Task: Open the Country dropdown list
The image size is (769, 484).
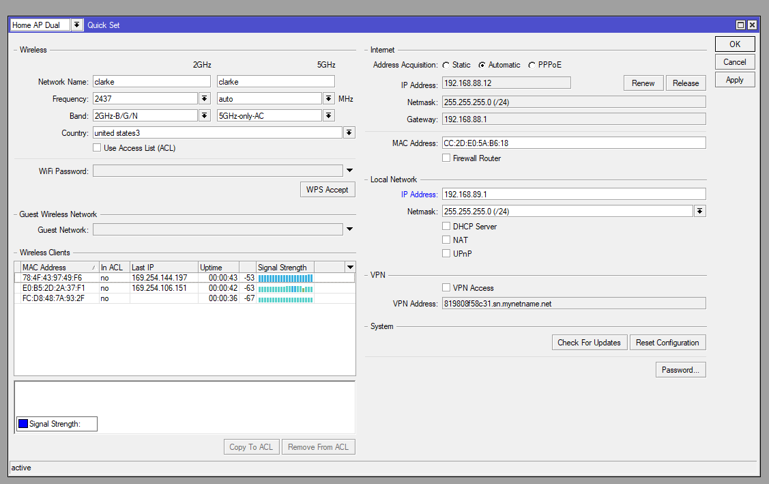Action: pos(349,133)
